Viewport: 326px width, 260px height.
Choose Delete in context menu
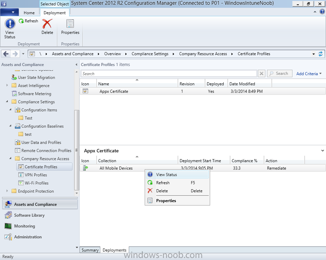[177, 191]
